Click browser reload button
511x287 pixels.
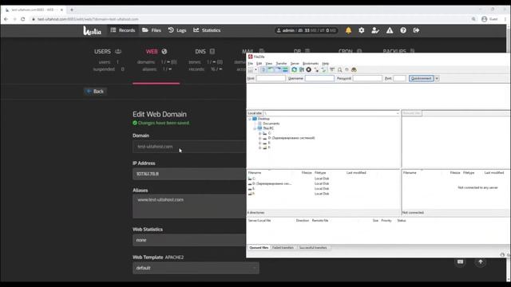pos(23,19)
